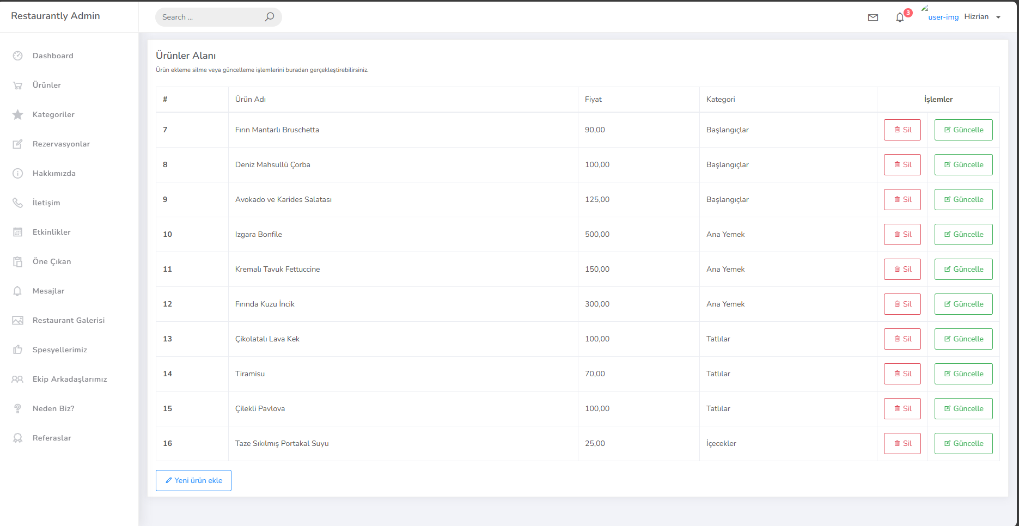This screenshot has width=1019, height=526.
Task: Click the Dashboard gauge icon in sidebar
Action: tap(18, 56)
